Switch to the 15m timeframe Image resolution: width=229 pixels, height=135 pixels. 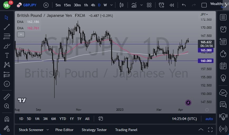pos(67,5)
